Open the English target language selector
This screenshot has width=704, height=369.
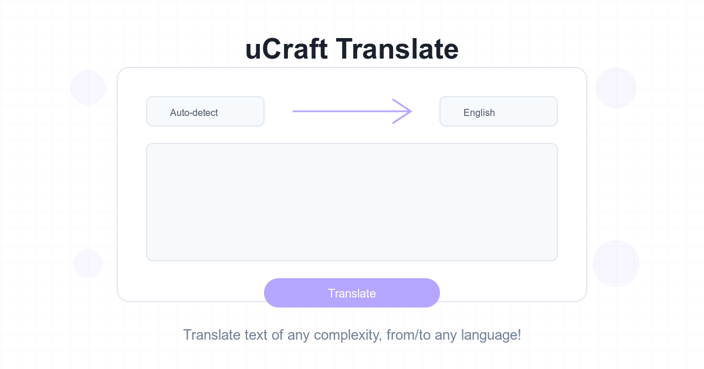pyautogui.click(x=499, y=111)
